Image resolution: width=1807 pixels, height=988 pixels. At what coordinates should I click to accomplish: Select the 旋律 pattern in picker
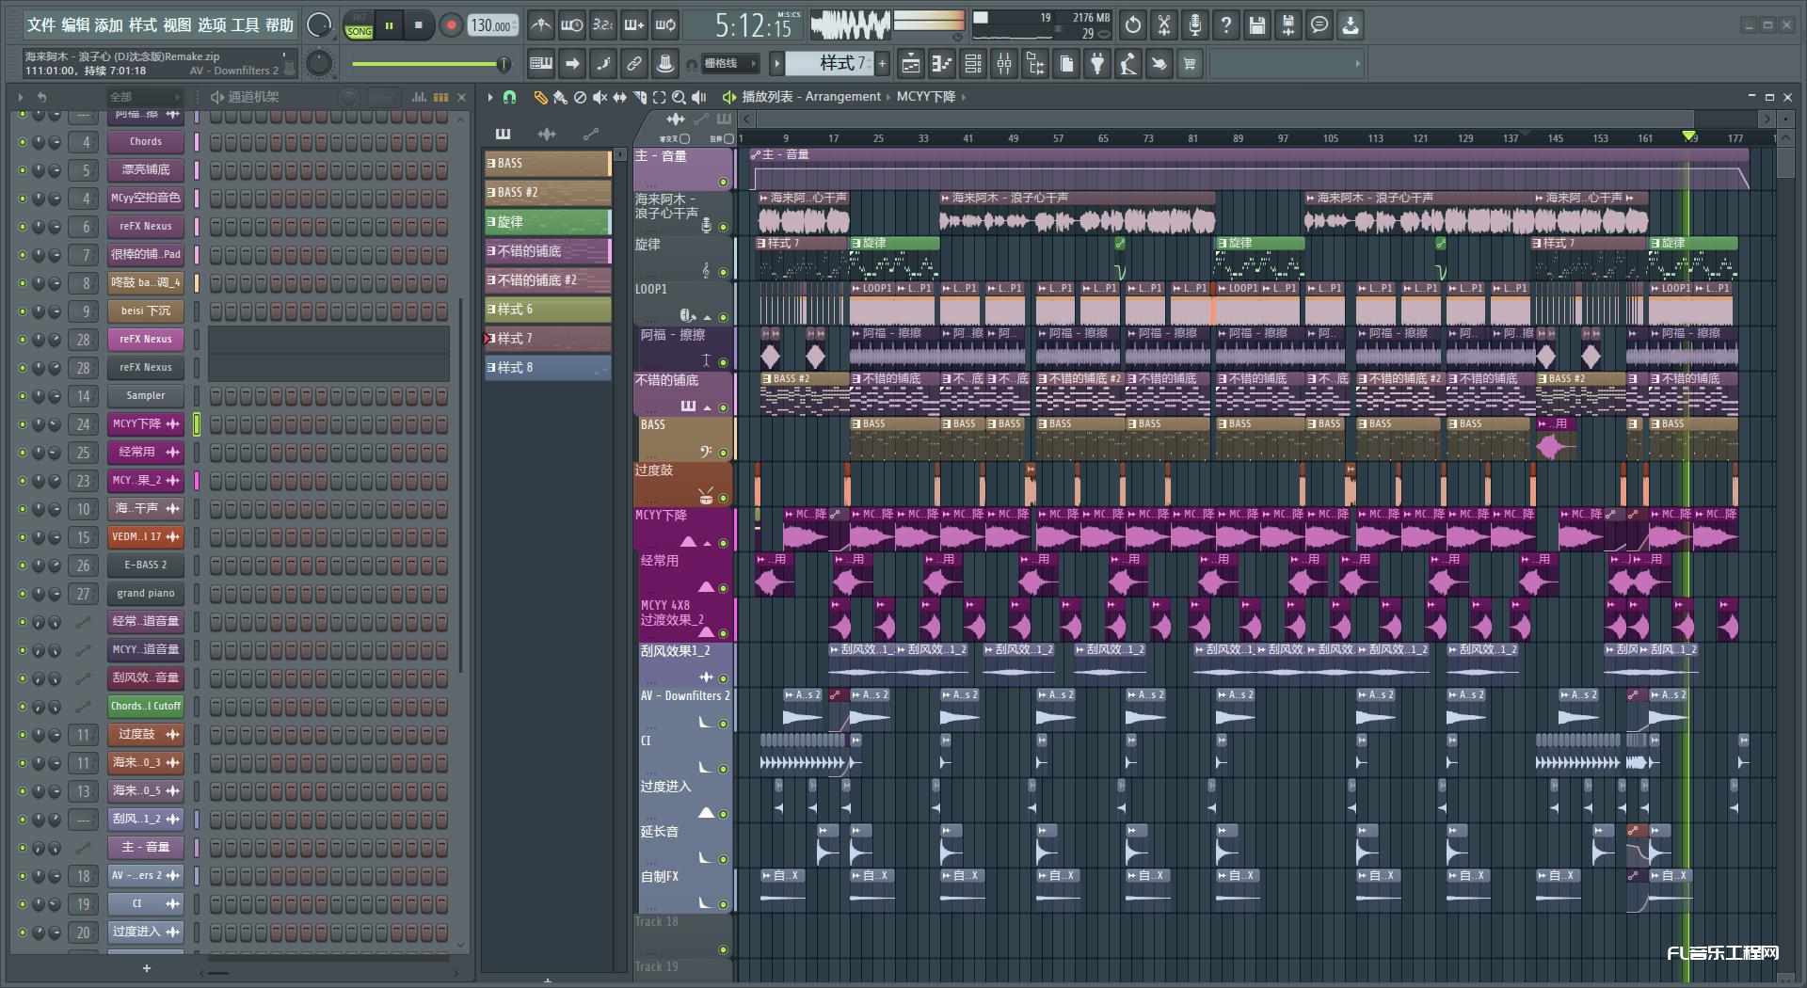pyautogui.click(x=548, y=222)
